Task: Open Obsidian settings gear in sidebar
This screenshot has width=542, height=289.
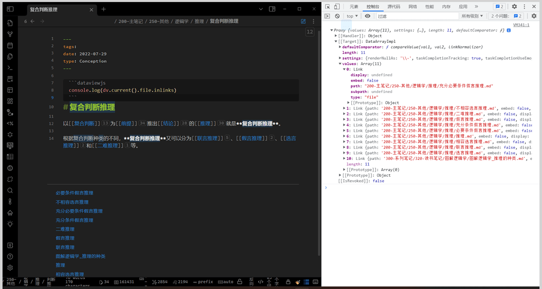Action: [10, 268]
